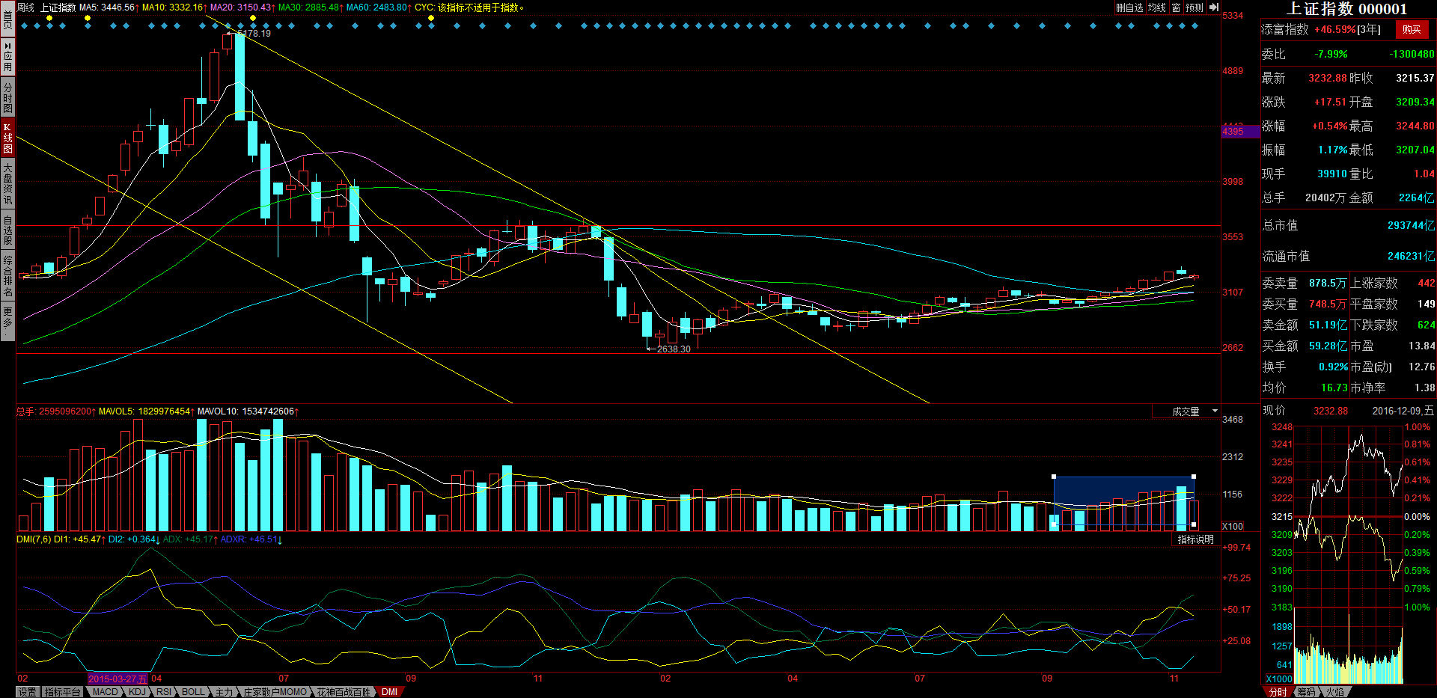This screenshot has height=698, width=1437.
Task: Click the MA5 3446.56 value label
Action: (109, 7)
